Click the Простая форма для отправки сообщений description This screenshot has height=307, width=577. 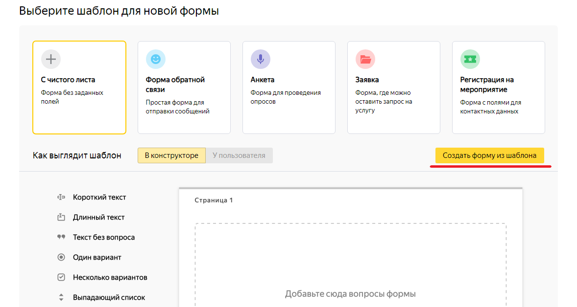click(x=178, y=107)
